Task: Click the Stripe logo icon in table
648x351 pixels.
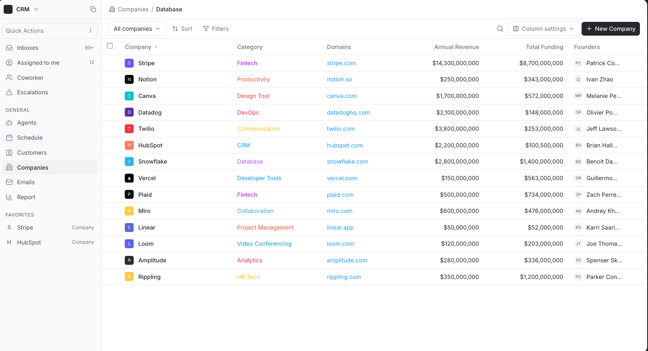Action: point(129,63)
